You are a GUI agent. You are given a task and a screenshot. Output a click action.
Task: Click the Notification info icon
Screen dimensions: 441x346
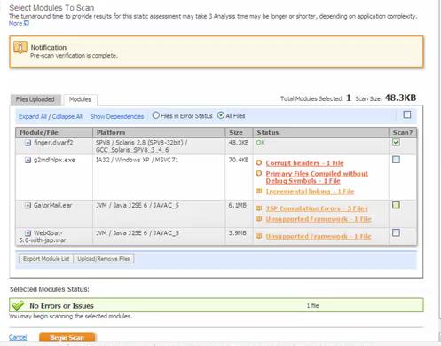[20, 47]
